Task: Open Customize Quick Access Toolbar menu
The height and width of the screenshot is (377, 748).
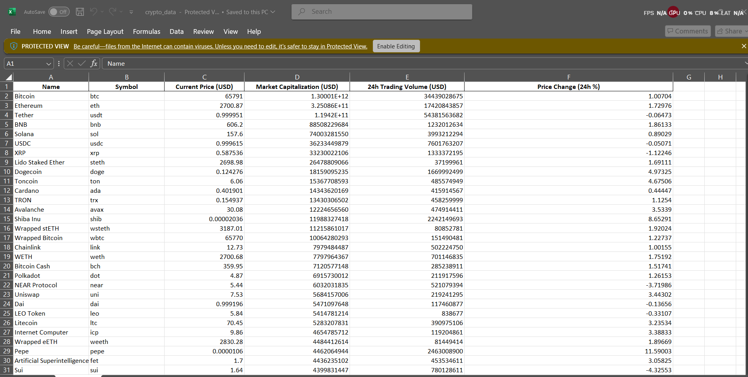Action: tap(131, 12)
